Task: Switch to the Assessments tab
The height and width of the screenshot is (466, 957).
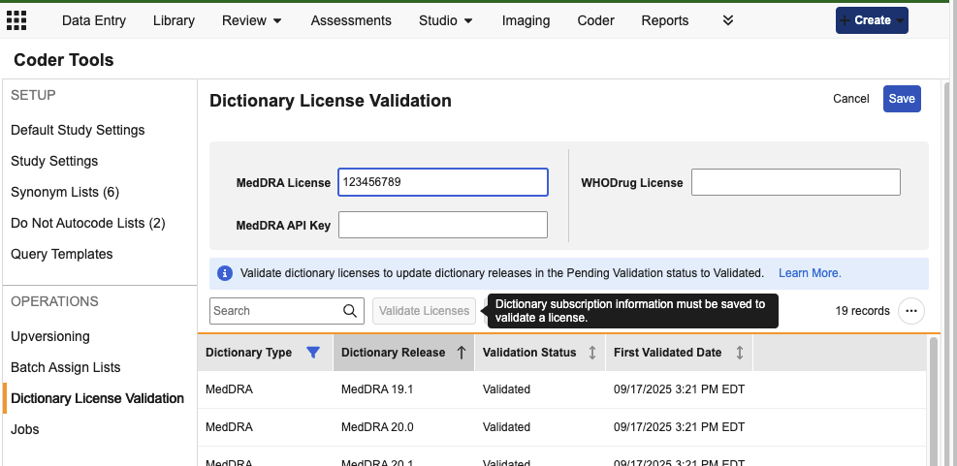Action: coord(351,20)
